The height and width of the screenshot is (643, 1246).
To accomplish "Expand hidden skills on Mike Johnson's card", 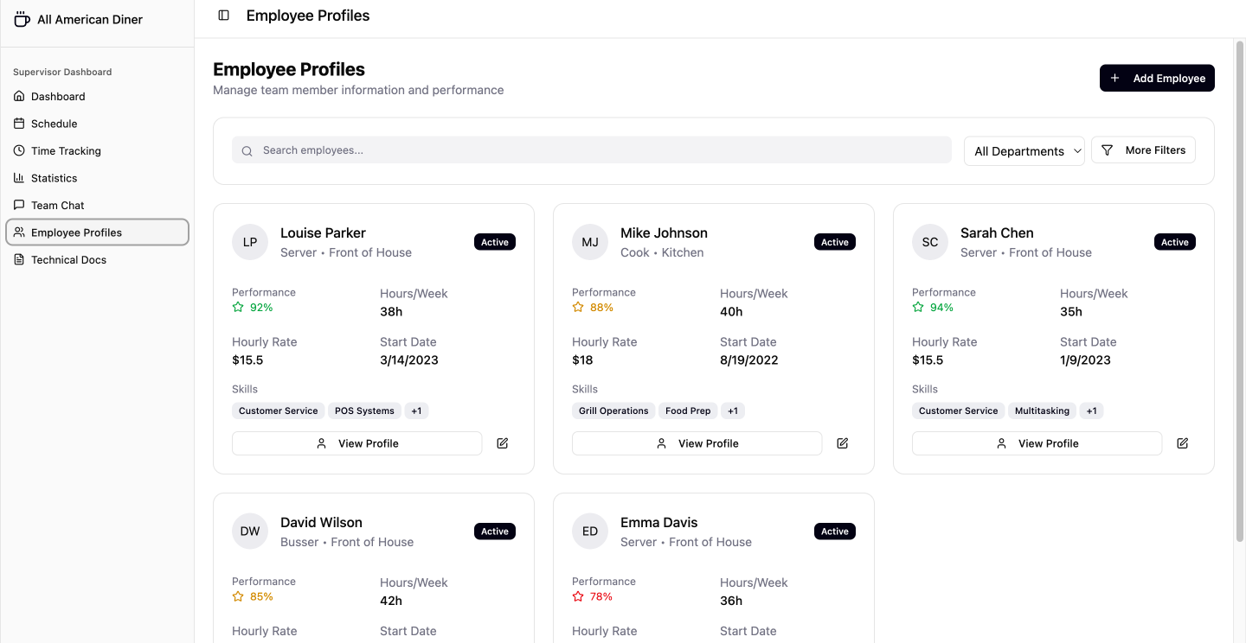I will coord(733,411).
